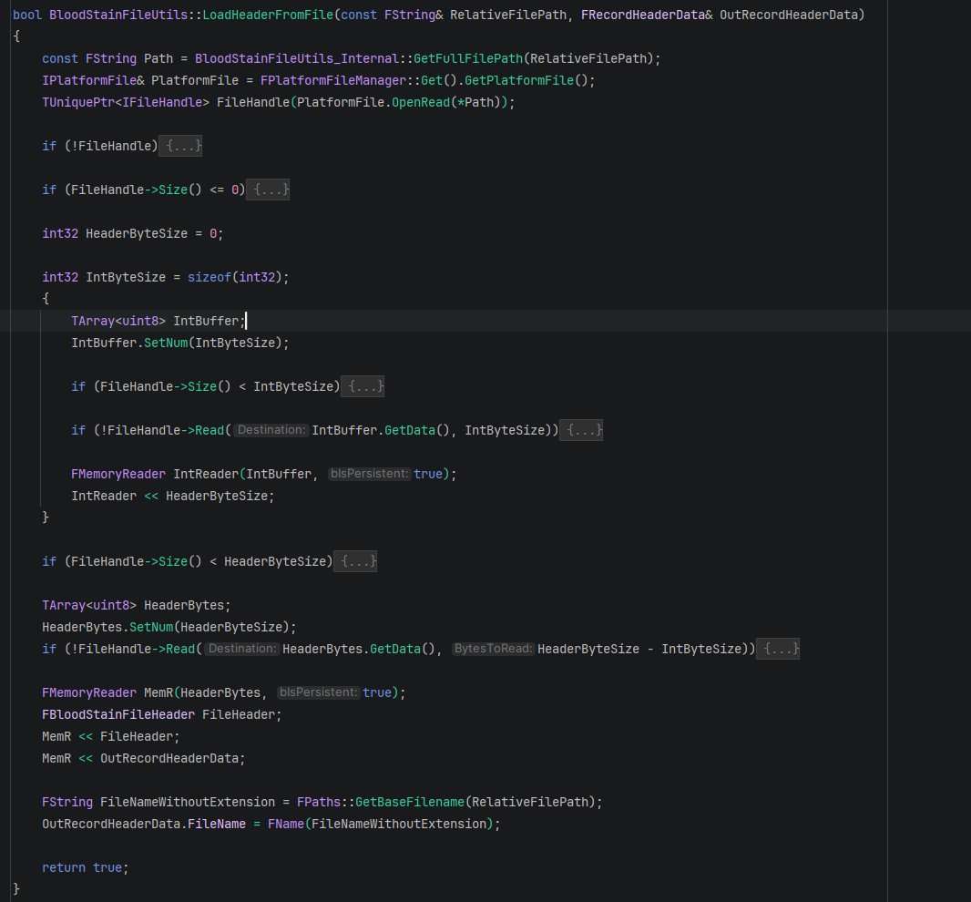Click GetBaseFilename method call

tap(410, 802)
